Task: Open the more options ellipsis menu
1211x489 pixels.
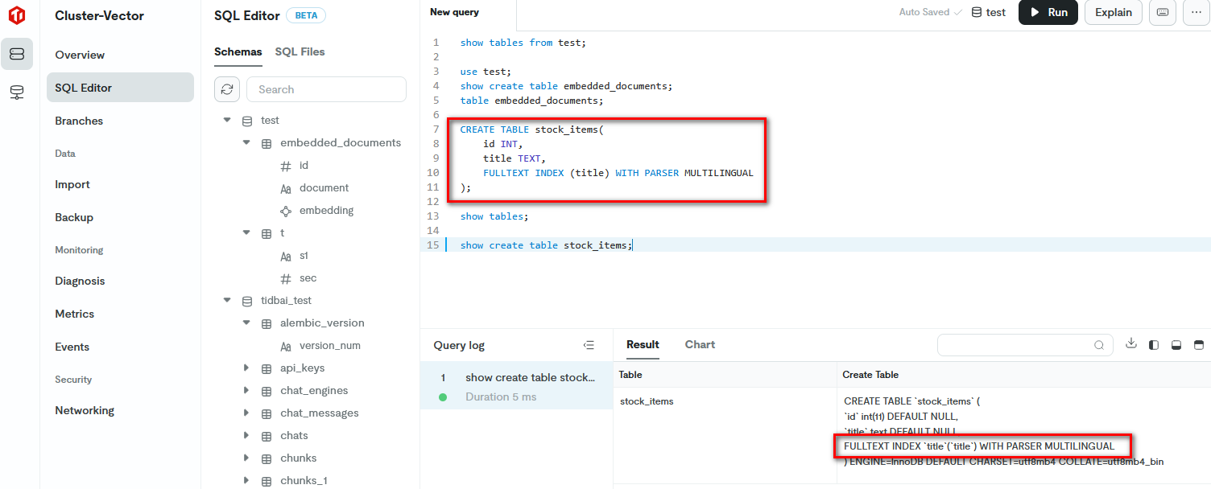Action: point(1197,12)
